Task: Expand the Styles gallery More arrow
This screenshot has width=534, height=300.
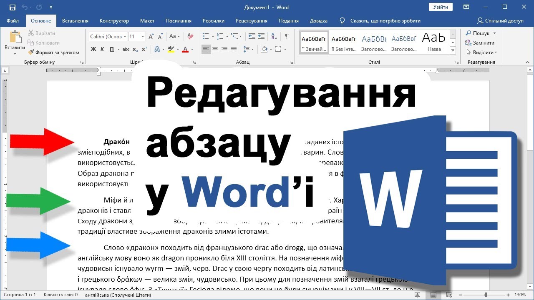Action: point(453,50)
